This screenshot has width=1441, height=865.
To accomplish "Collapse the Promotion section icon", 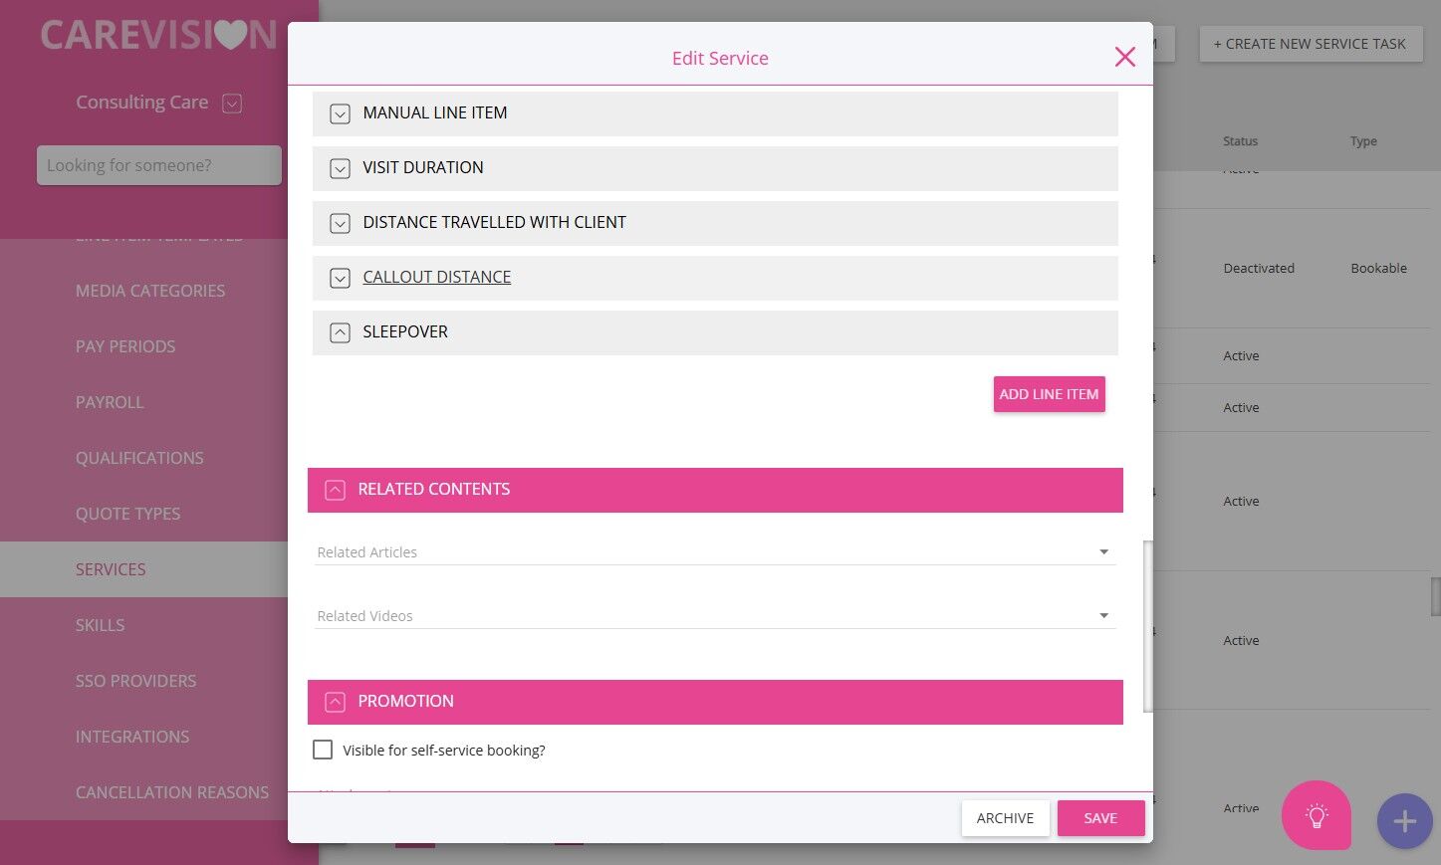I will 335,702.
